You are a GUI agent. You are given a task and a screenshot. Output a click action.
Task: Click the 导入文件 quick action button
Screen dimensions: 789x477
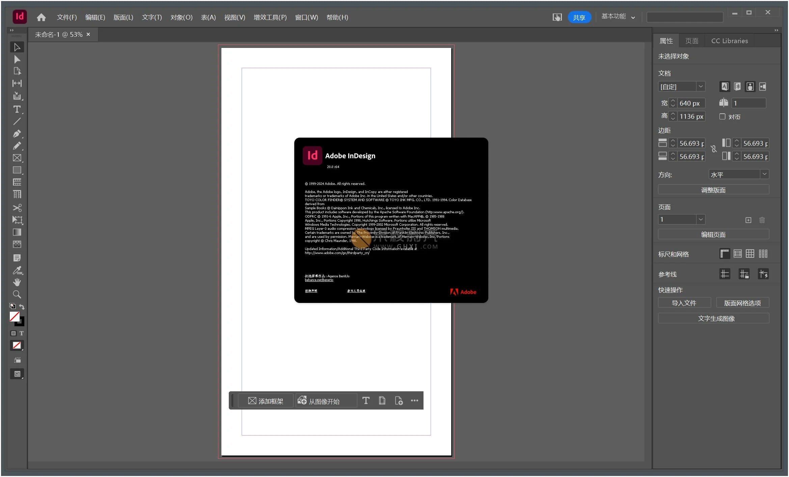(684, 303)
